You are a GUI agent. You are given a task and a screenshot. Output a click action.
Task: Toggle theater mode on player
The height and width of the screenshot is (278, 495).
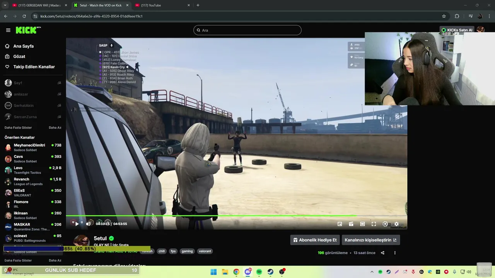[x=362, y=224]
